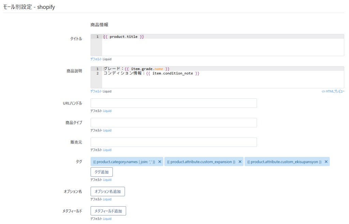
Task: Click the item.grade.name code line
Action: [136, 69]
